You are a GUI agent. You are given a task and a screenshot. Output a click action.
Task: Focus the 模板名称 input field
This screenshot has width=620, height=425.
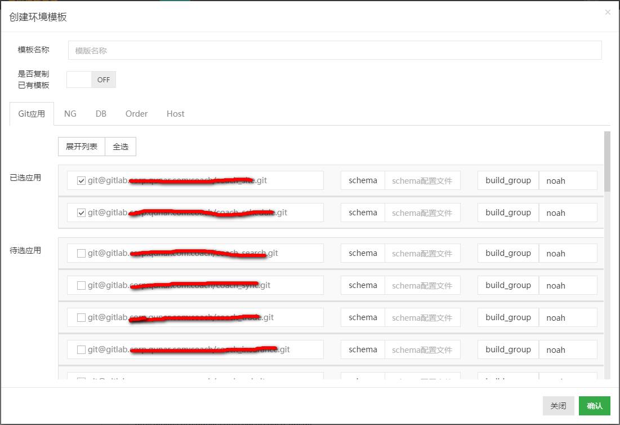coord(335,50)
